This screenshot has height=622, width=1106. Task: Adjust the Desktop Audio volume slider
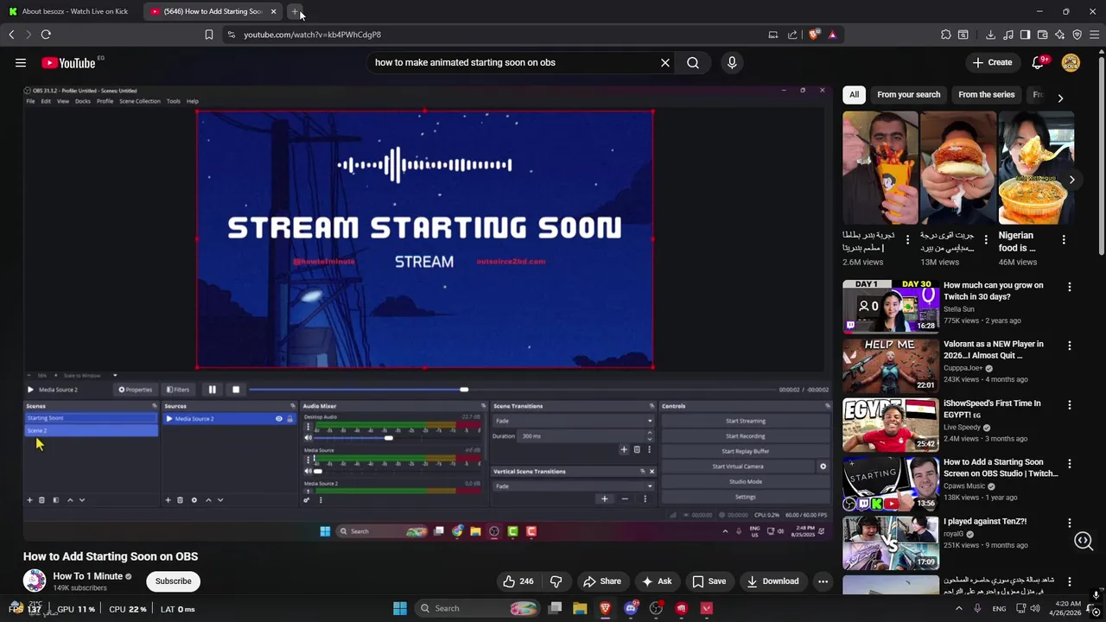pos(397,438)
